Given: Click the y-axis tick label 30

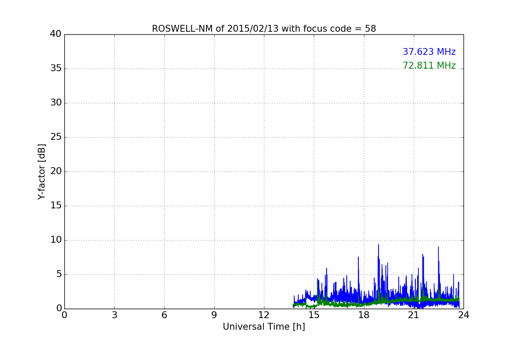Looking at the screenshot, I should tap(56, 103).
